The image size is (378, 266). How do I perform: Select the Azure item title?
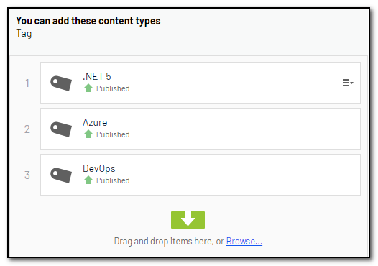[x=95, y=122]
